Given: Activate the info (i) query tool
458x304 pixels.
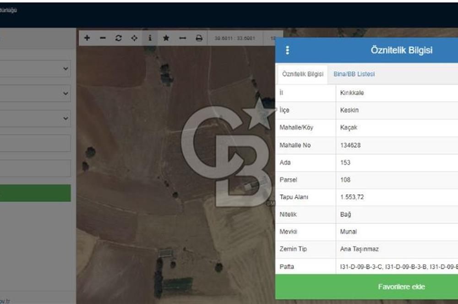Looking at the screenshot, I should tap(150, 38).
